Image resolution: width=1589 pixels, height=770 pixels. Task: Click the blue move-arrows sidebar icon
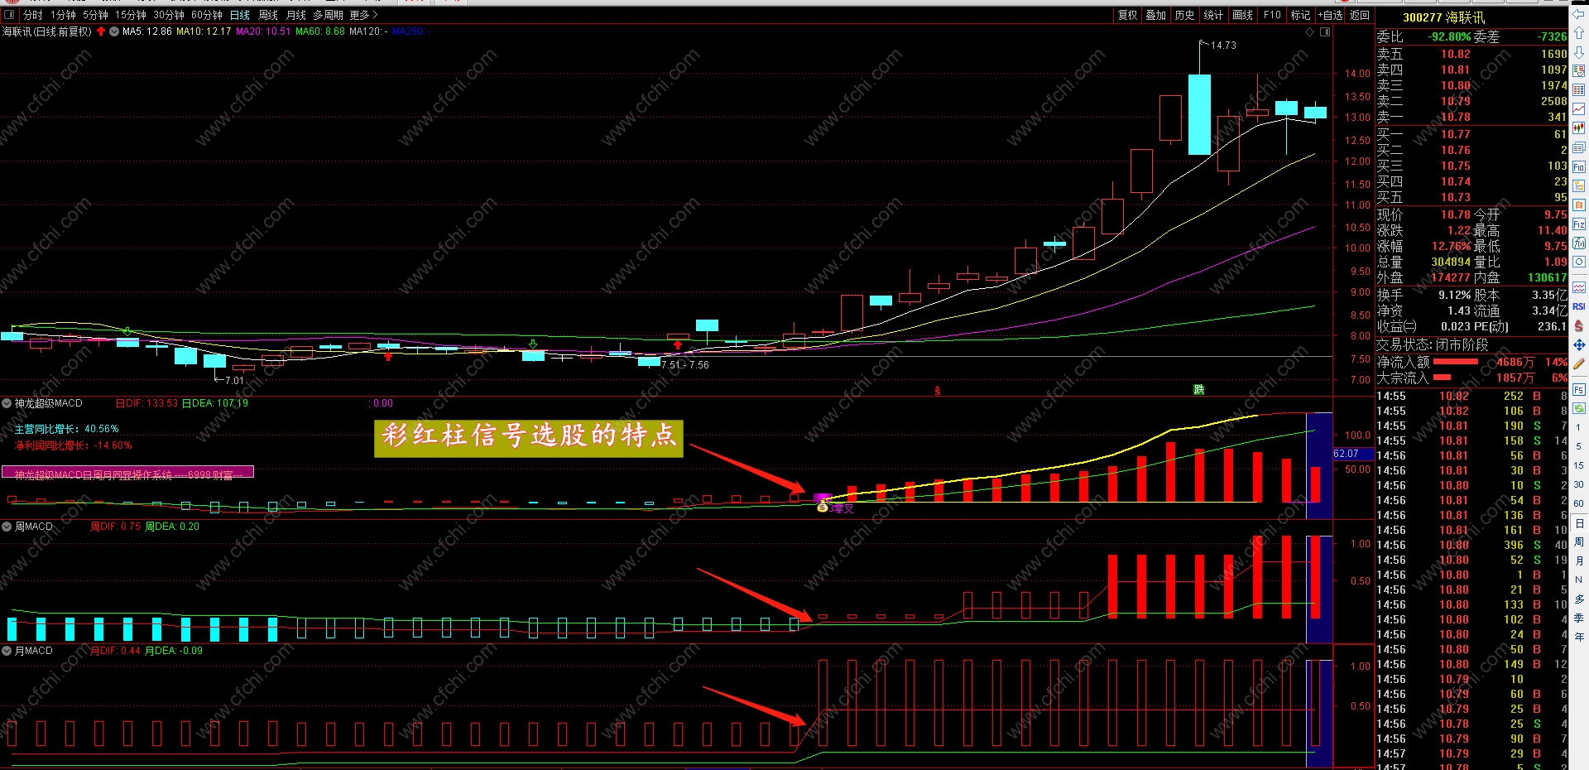[1579, 344]
